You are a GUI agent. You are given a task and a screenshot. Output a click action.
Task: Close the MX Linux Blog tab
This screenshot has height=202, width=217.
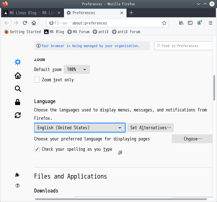[59, 13]
